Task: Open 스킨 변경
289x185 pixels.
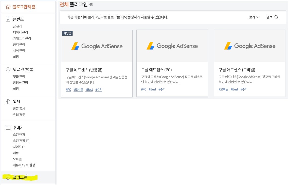Action: pos(19,135)
